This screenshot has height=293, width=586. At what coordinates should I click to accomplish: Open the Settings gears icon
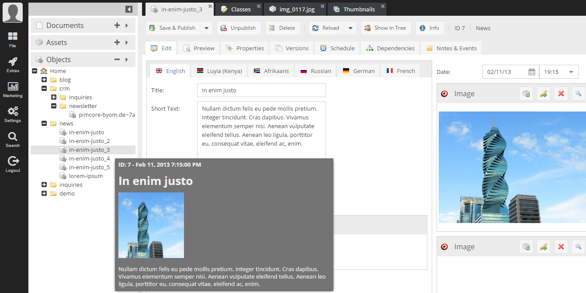(x=13, y=114)
